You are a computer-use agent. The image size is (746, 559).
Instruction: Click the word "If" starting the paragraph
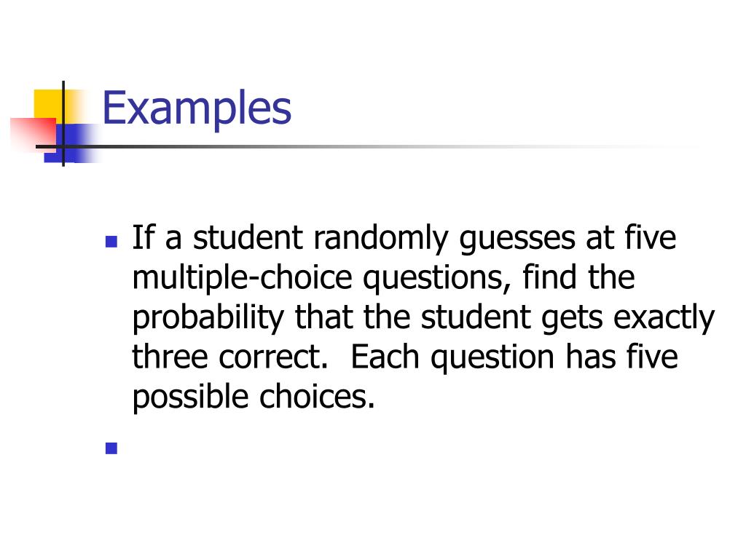click(144, 237)
